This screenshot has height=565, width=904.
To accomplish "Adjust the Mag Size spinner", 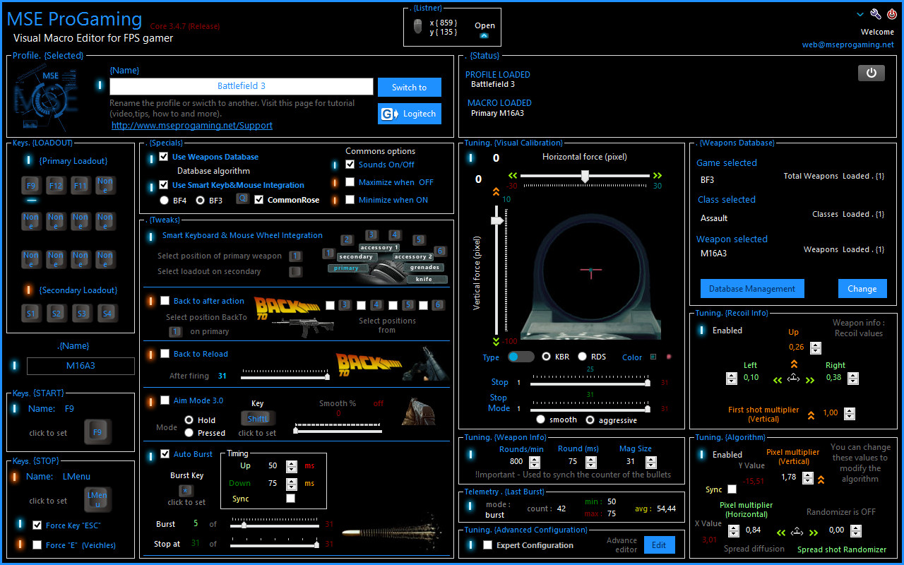I will (x=650, y=462).
